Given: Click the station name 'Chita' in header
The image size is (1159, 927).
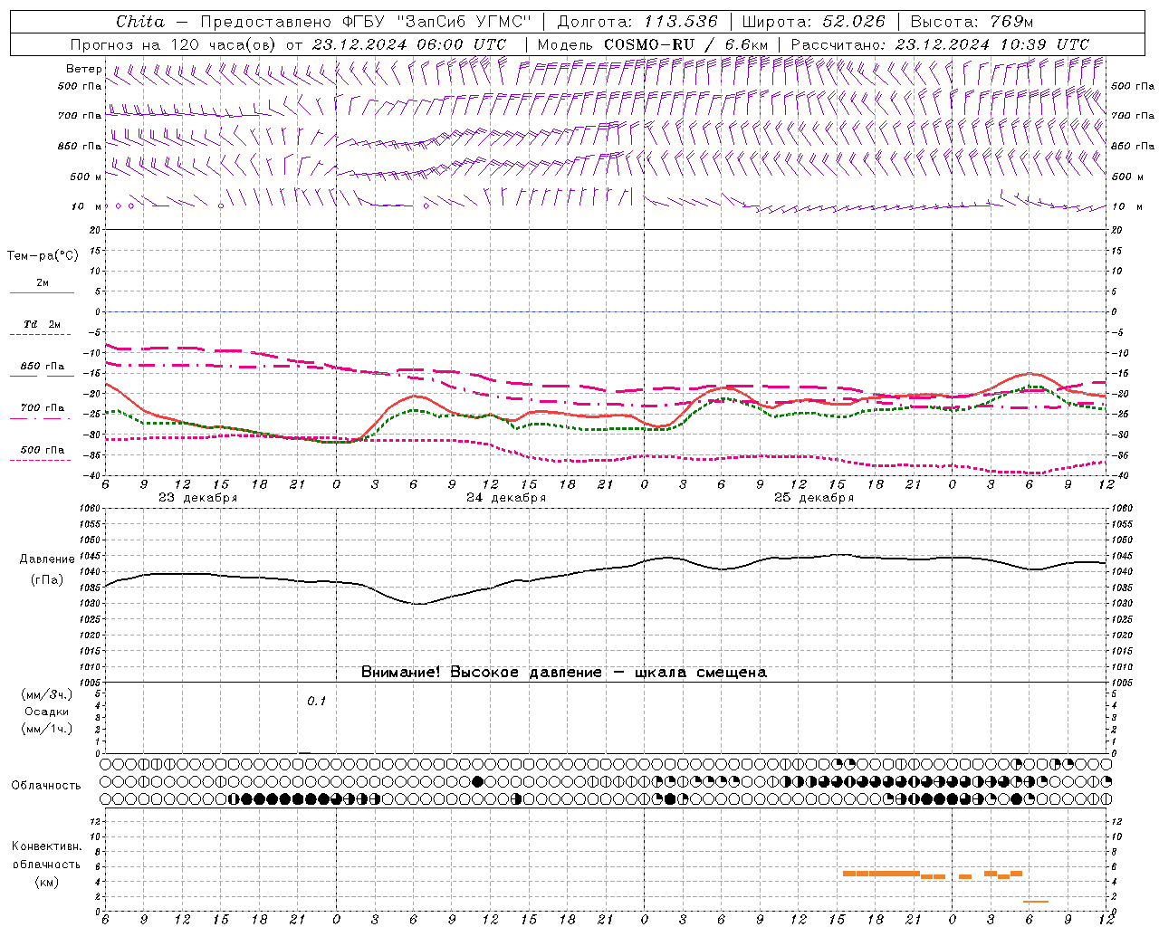Looking at the screenshot, I should click(x=140, y=22).
